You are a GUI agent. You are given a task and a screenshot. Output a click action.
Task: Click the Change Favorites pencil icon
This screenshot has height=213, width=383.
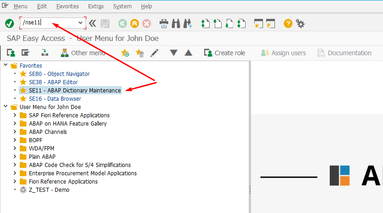pos(154,53)
